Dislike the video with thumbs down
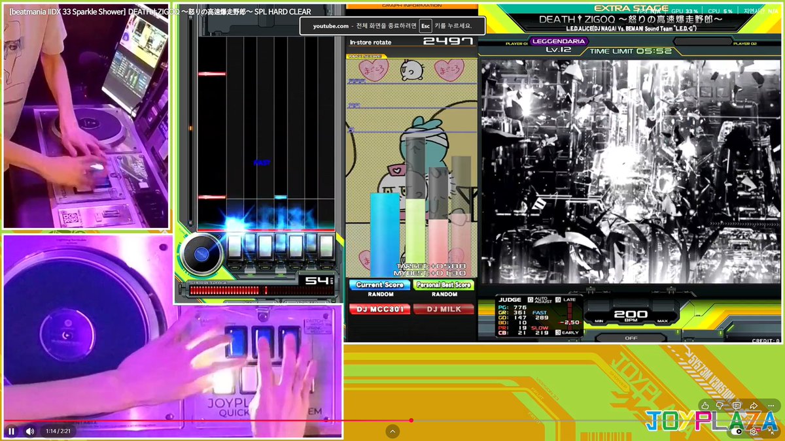This screenshot has width=785, height=441. point(721,405)
